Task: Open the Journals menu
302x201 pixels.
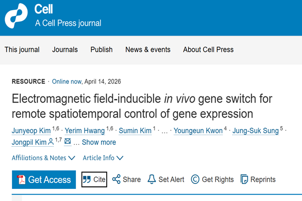Action: click(65, 50)
